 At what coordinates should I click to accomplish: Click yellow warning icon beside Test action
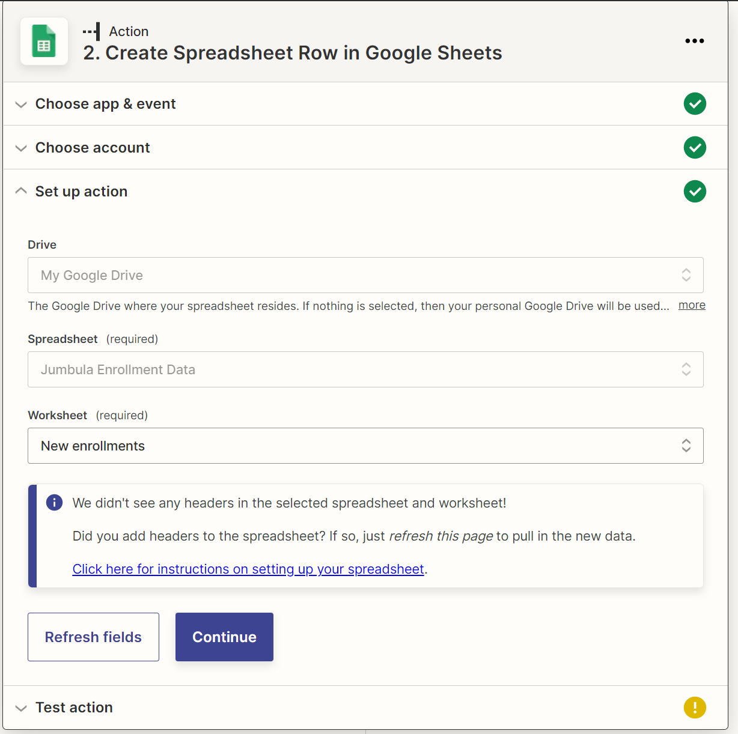(x=695, y=707)
